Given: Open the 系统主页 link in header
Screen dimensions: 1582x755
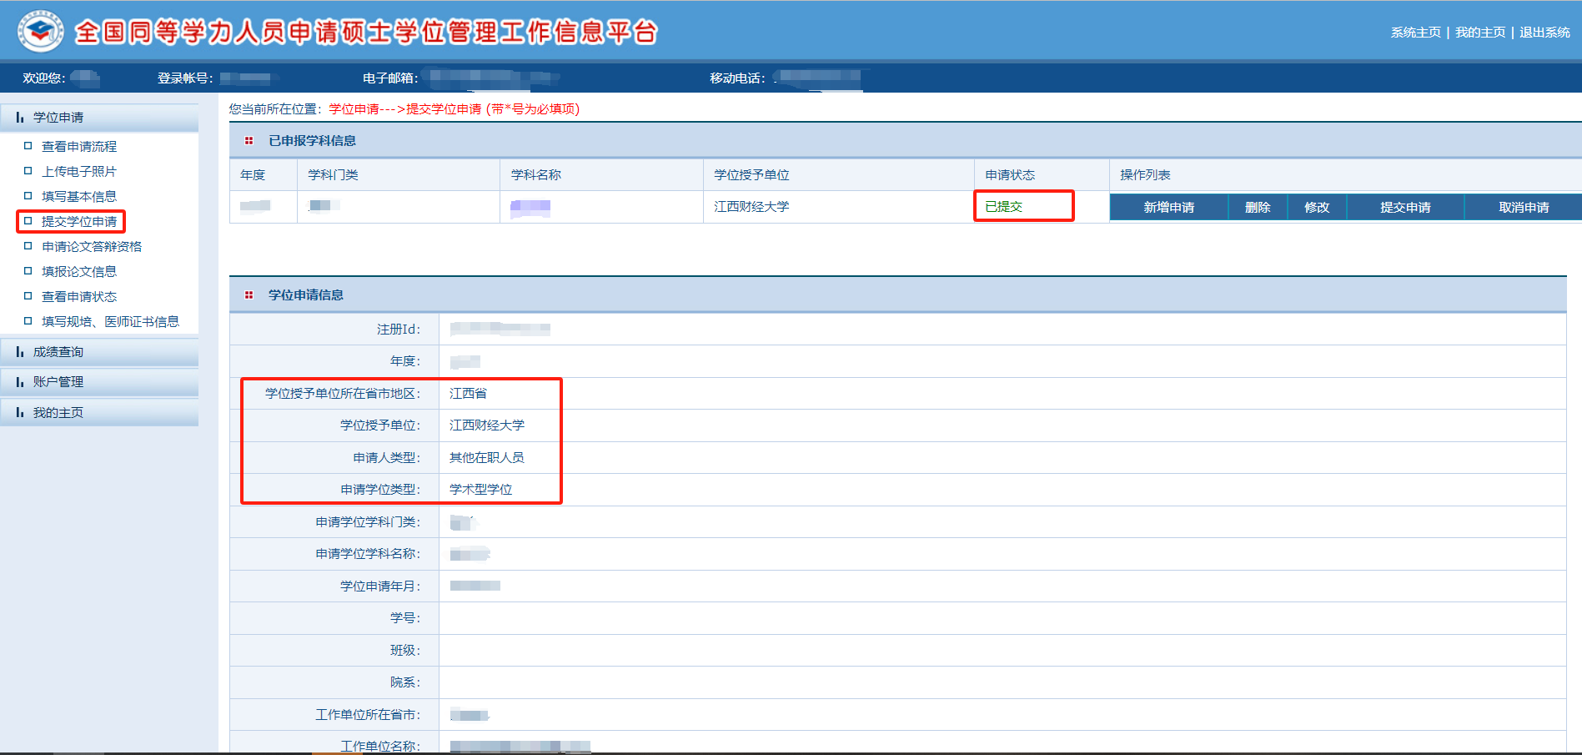Looking at the screenshot, I should tap(1415, 33).
